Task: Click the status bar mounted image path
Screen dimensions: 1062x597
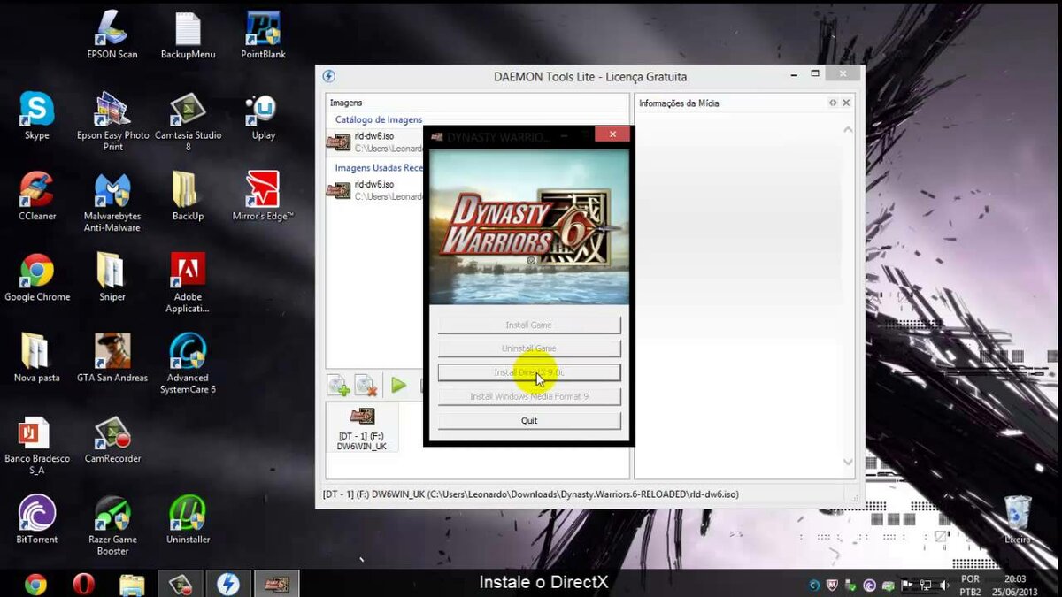Action: pyautogui.click(x=531, y=494)
